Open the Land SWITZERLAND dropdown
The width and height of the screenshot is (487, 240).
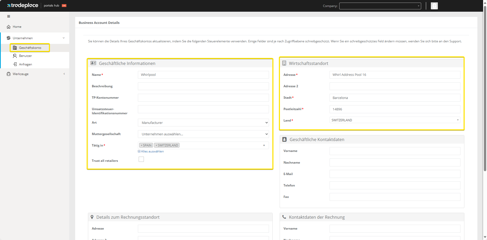[x=395, y=120]
